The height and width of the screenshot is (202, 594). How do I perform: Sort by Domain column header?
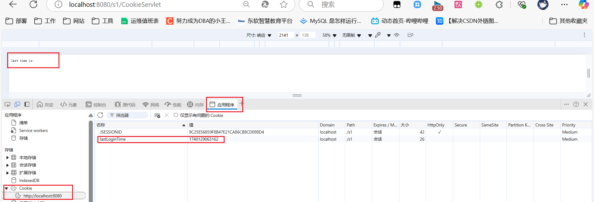[332, 125]
